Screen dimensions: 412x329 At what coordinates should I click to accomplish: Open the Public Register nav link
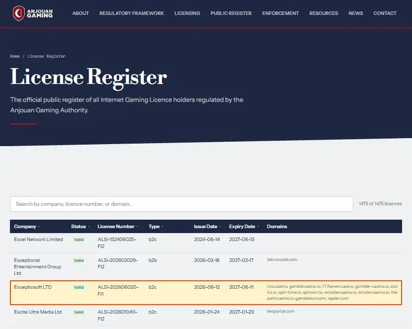point(231,13)
